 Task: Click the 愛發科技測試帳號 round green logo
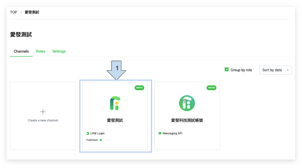(187, 103)
